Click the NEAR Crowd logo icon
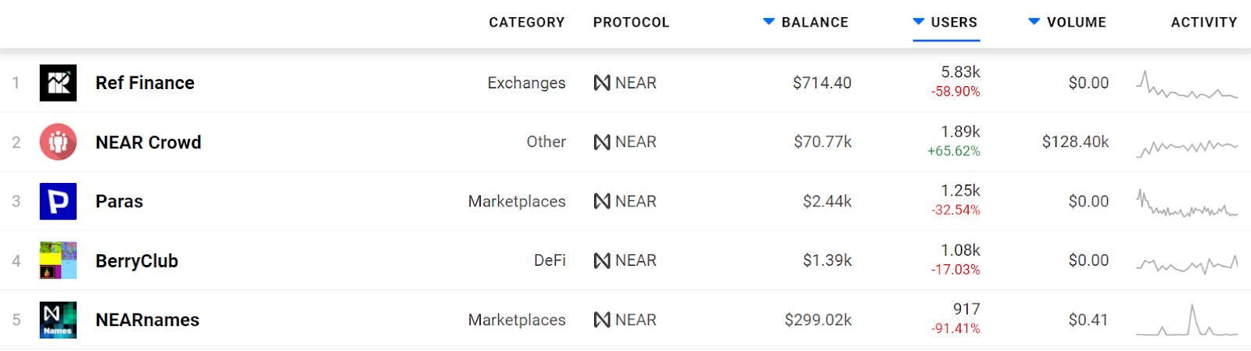 click(58, 142)
